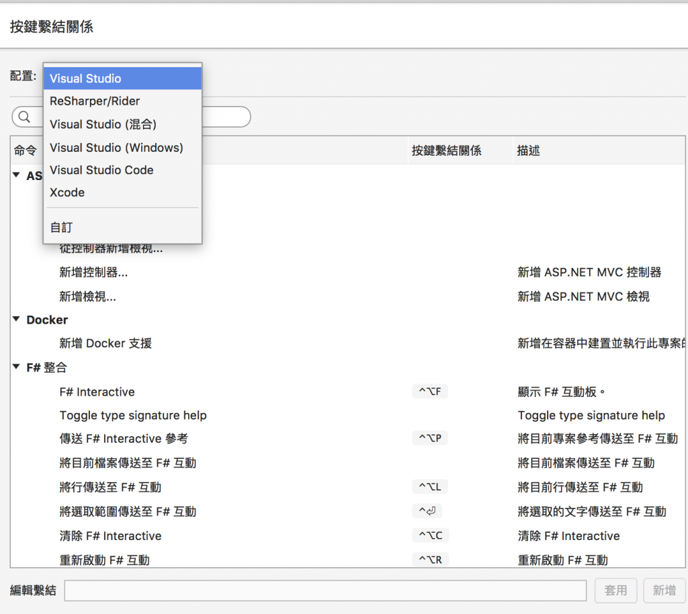Screen dimensions: 688x614
Task: Click the 新增 button
Action: [x=664, y=590]
